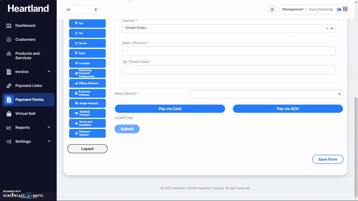Add the Recurring Payment Frequencies element
This screenshot has width=358, height=201.
[x=87, y=73]
